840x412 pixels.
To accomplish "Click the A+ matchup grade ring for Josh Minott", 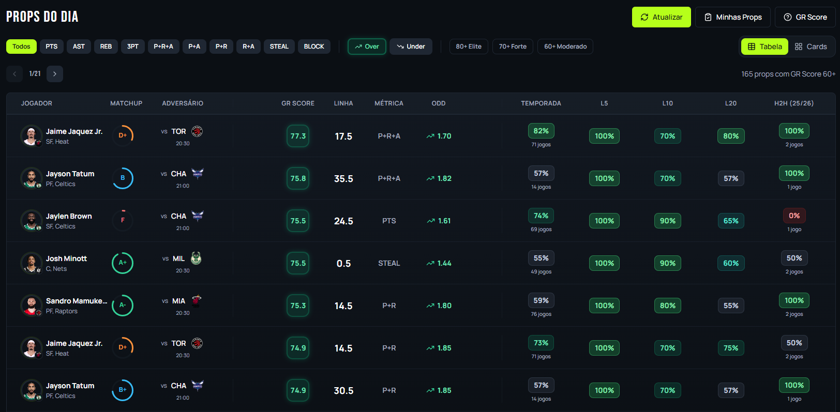I will pos(123,263).
